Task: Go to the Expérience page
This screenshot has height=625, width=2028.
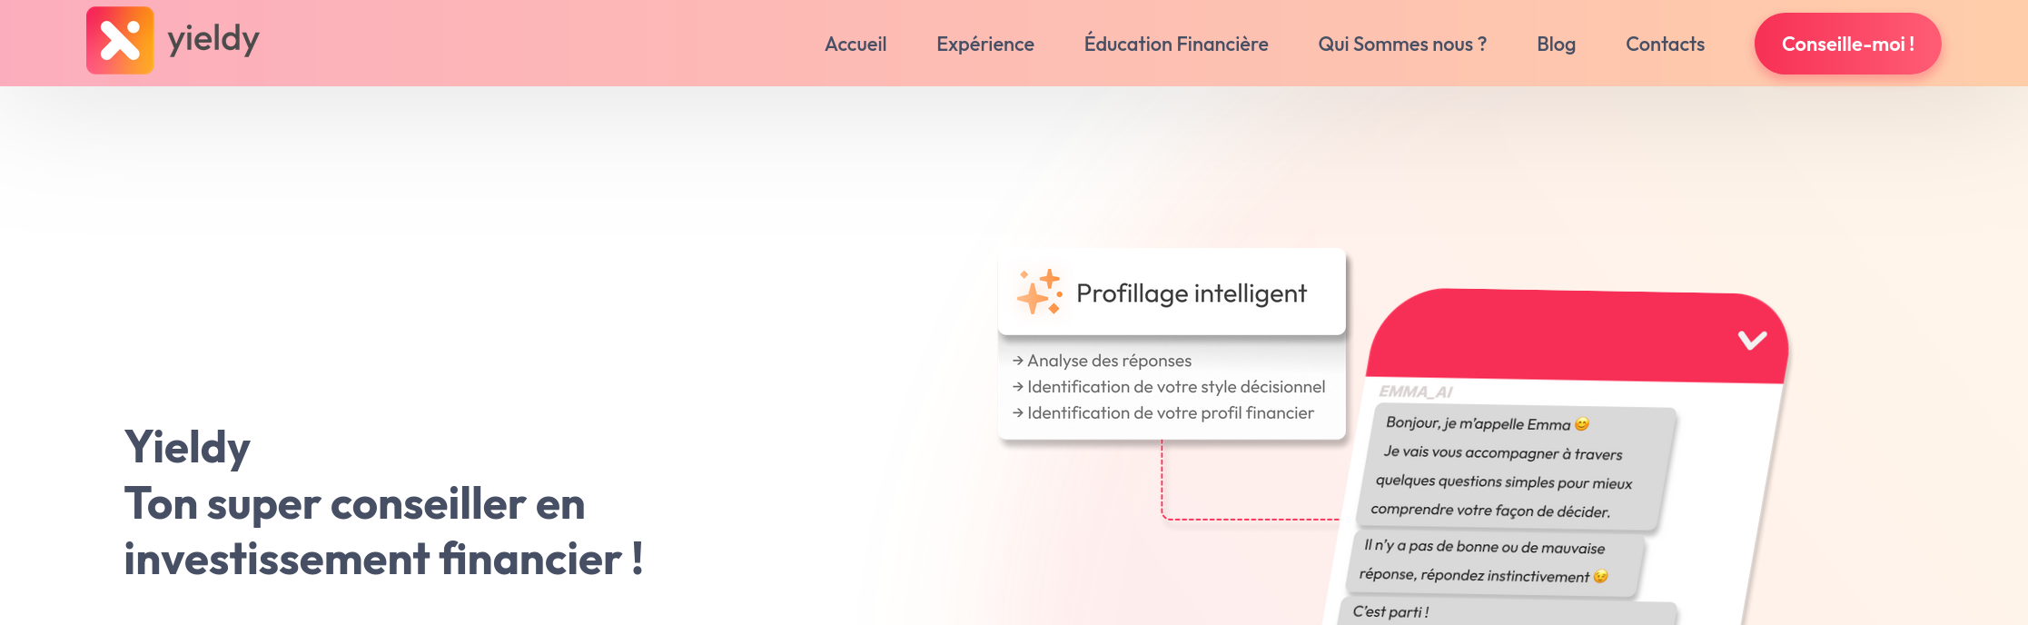Action: pyautogui.click(x=985, y=43)
